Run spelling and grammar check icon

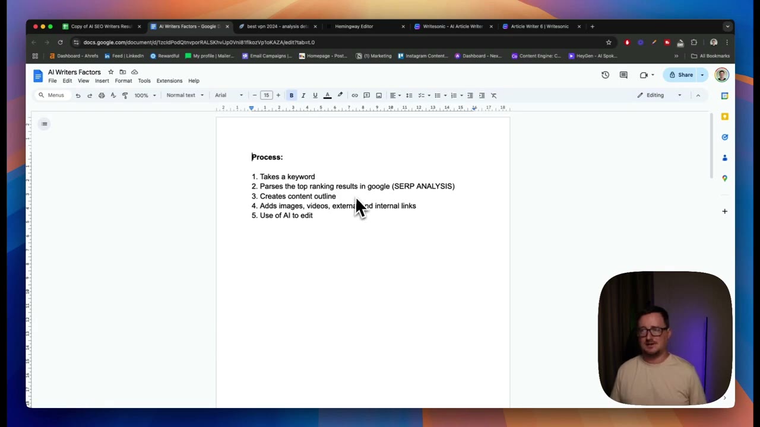coord(113,95)
